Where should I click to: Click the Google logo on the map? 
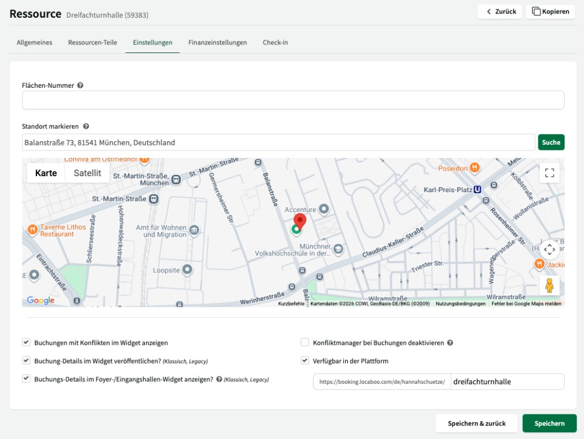[40, 300]
